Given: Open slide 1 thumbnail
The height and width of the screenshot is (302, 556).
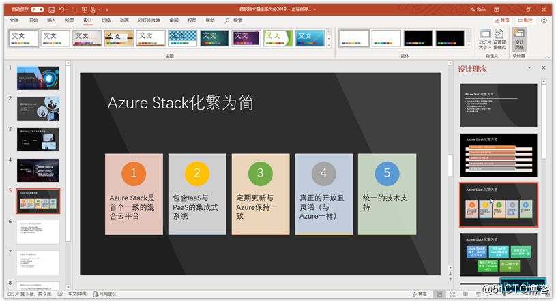Looking at the screenshot, I should point(38,78).
